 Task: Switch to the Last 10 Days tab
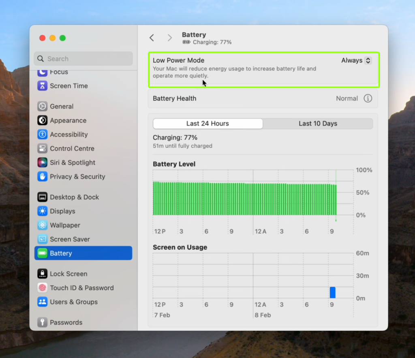pos(318,124)
